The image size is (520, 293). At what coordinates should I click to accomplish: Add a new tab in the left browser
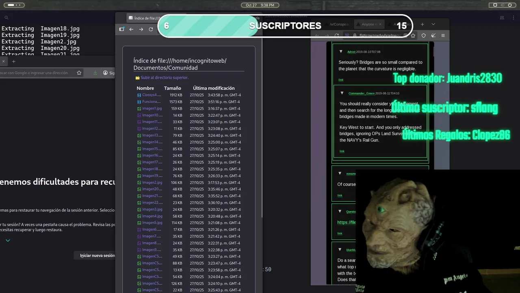13,61
